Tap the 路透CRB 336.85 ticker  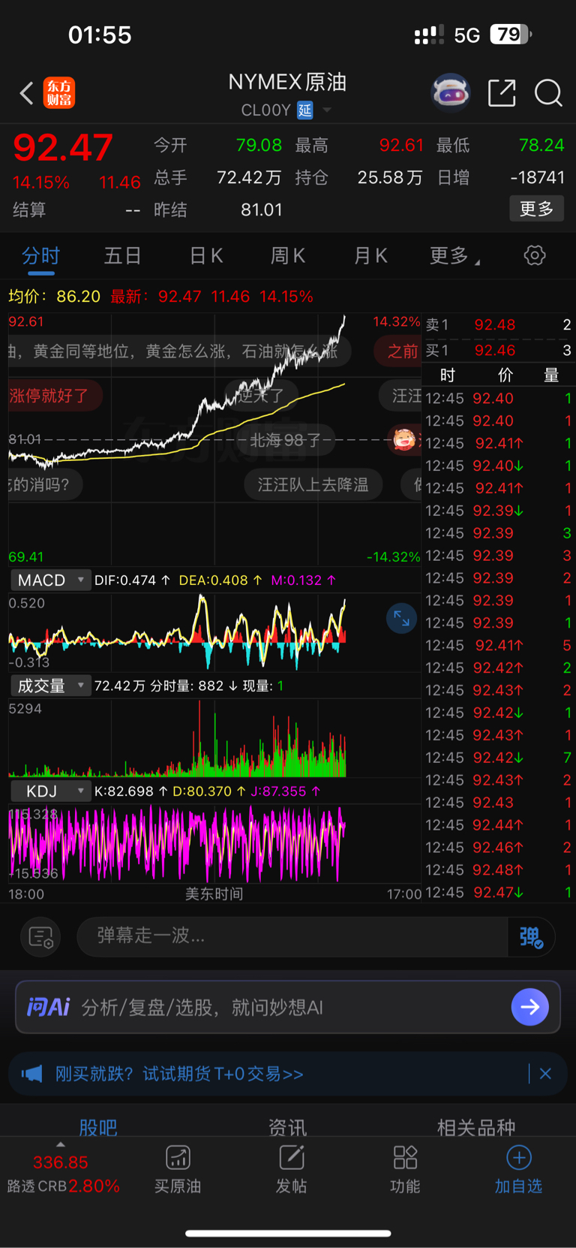pos(63,1174)
